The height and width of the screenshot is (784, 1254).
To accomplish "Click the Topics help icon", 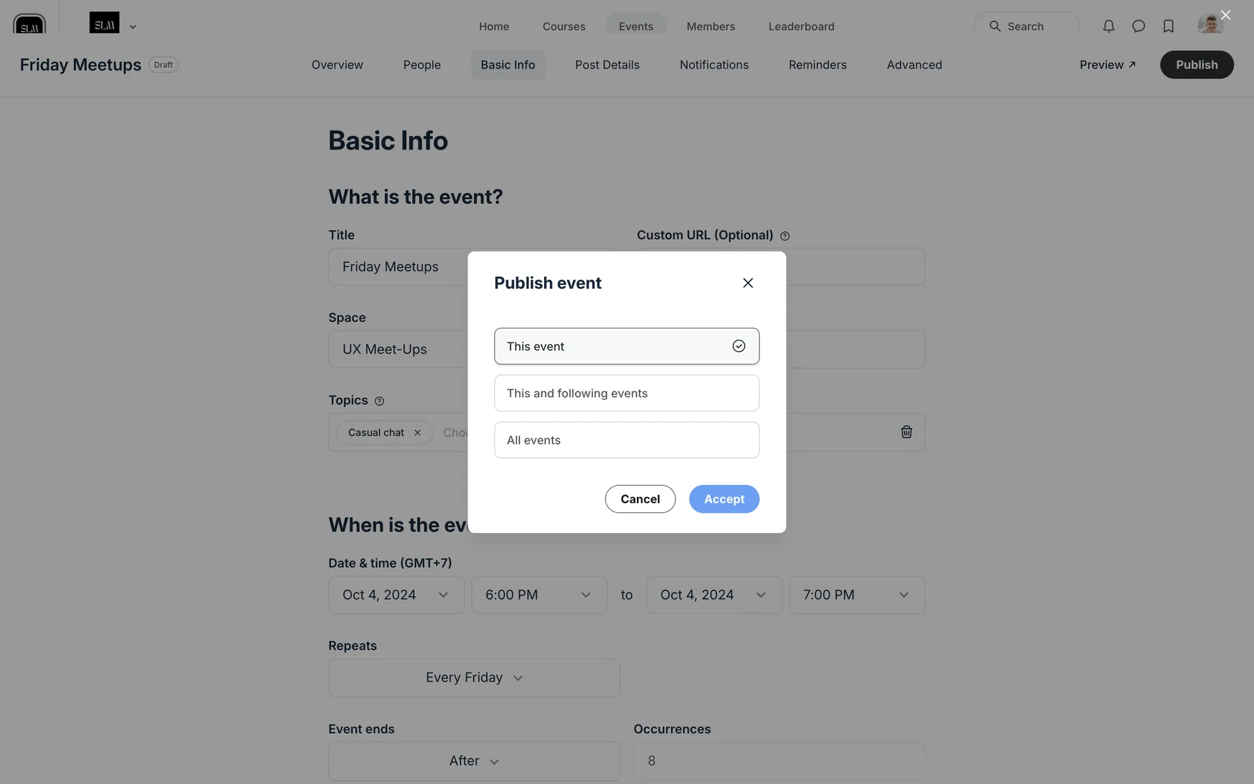I will click(x=379, y=401).
